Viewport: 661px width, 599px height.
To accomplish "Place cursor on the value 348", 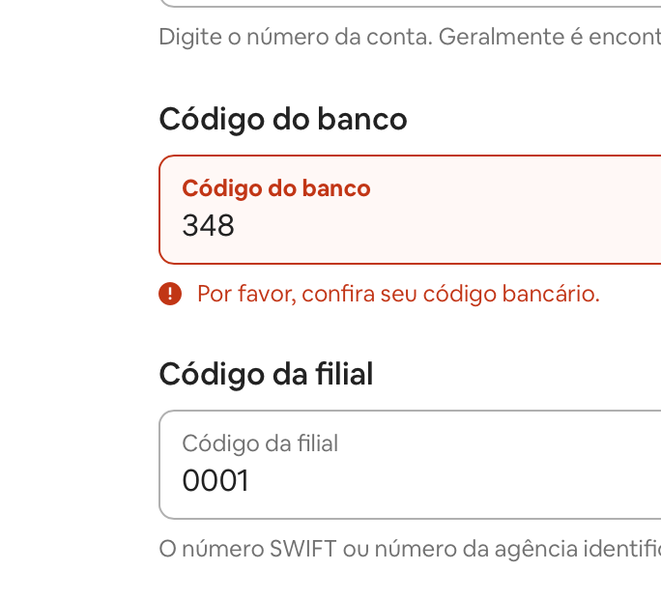I will [209, 226].
